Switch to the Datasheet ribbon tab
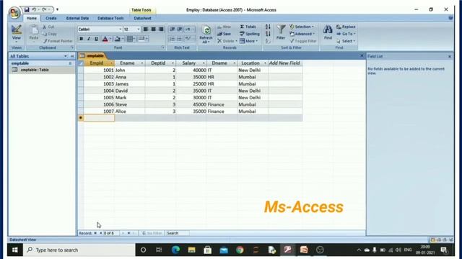The width and height of the screenshot is (462, 259). point(143,18)
